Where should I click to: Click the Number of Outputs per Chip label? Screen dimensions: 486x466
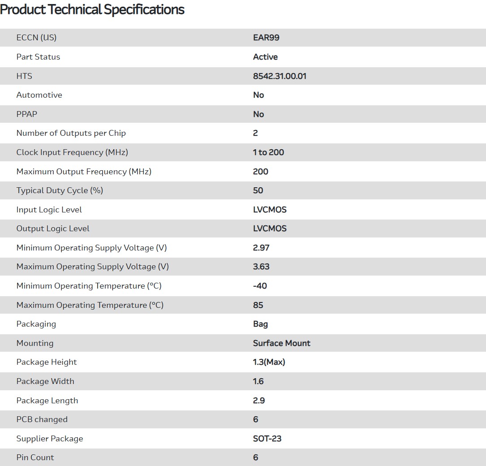click(x=71, y=133)
